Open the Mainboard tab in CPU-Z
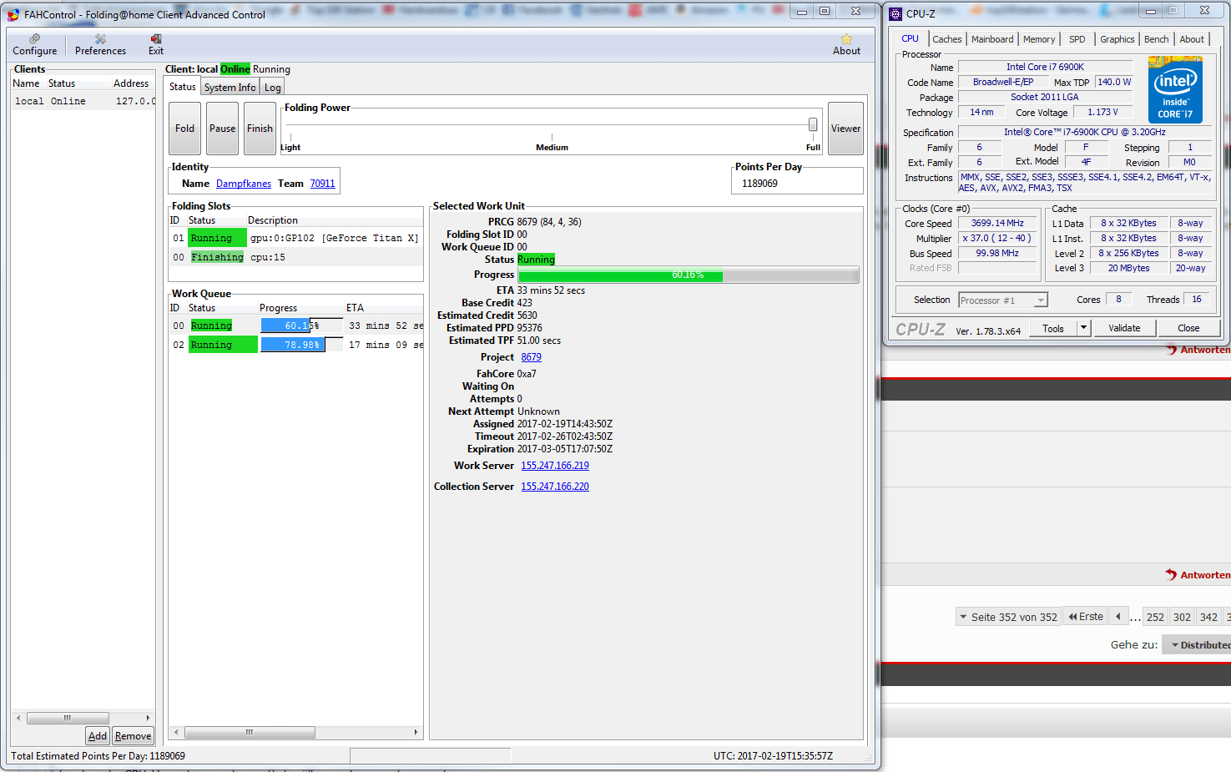 [x=992, y=39]
